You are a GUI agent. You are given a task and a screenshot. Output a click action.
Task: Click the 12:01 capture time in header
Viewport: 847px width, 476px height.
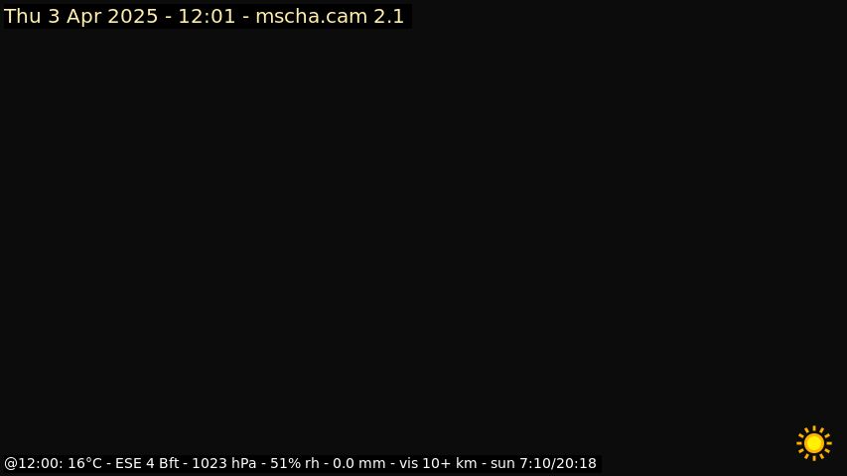pyautogui.click(x=207, y=16)
